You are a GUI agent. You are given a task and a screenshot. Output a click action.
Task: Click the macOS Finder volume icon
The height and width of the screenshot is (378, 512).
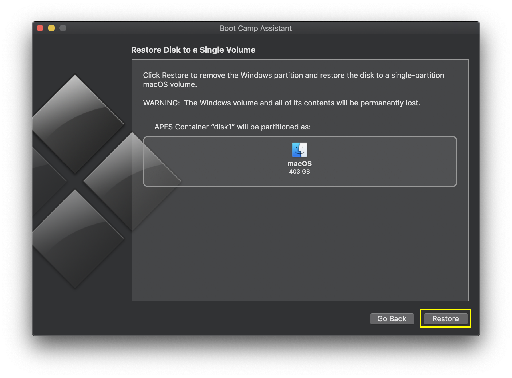click(x=299, y=149)
